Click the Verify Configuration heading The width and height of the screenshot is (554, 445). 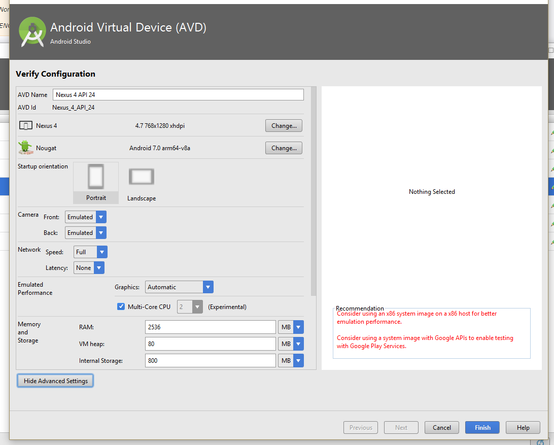click(x=55, y=74)
